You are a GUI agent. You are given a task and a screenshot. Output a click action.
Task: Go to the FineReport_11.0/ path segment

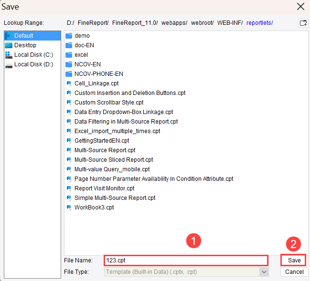135,23
